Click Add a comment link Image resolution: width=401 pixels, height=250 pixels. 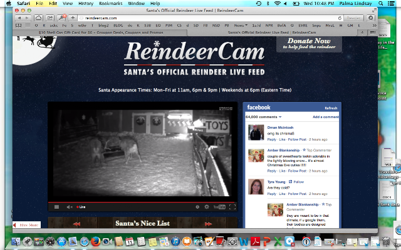tap(326, 117)
